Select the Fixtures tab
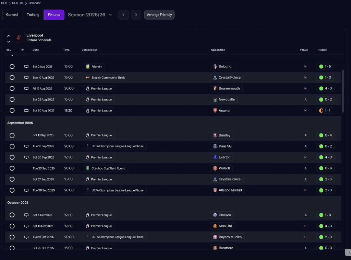 54,15
